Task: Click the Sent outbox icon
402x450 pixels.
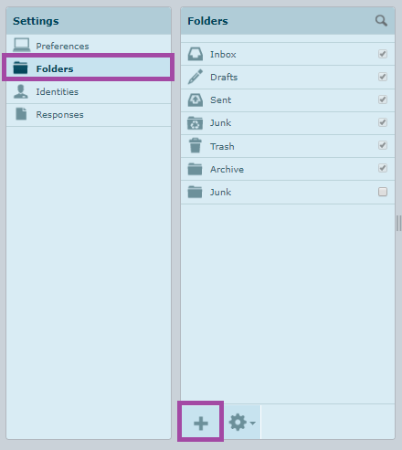Action: coord(196,99)
